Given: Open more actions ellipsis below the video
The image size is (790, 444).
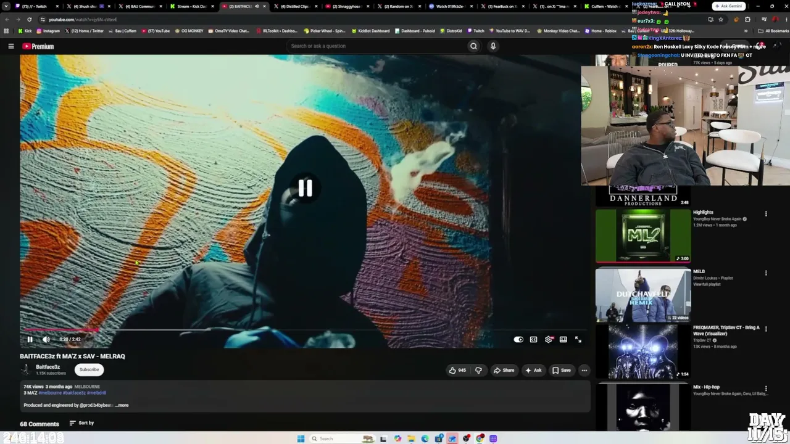Looking at the screenshot, I should point(584,370).
